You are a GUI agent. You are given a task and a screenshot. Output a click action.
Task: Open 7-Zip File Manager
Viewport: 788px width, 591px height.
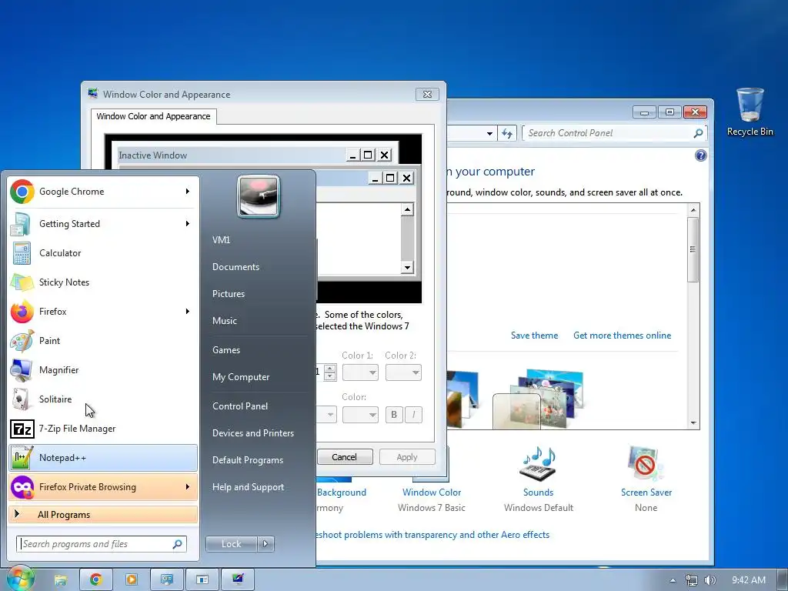103,429
